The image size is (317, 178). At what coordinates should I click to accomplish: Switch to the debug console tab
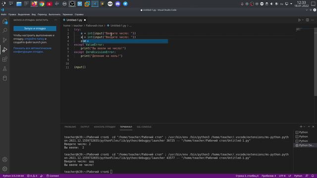pyautogui.click(x=105, y=127)
